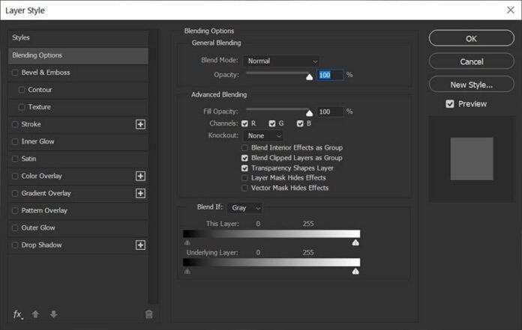Click the move effect down arrow icon
The width and height of the screenshot is (522, 330).
pyautogui.click(x=53, y=314)
